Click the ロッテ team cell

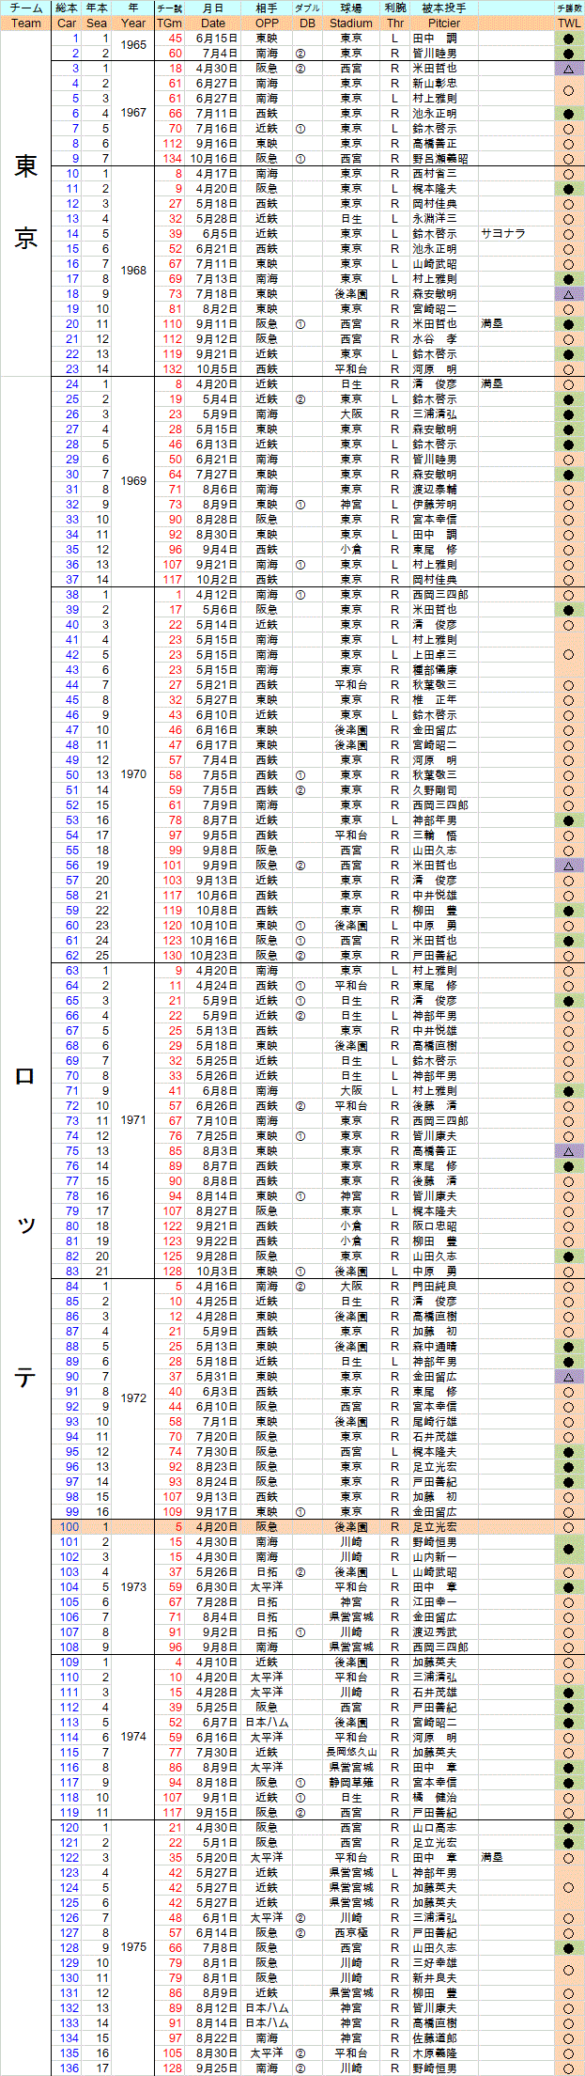pyautogui.click(x=26, y=1226)
